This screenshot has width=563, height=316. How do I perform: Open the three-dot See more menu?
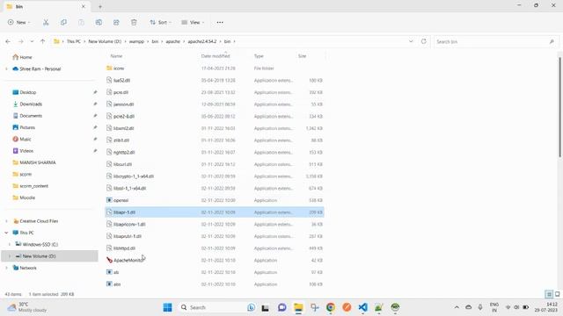(220, 22)
